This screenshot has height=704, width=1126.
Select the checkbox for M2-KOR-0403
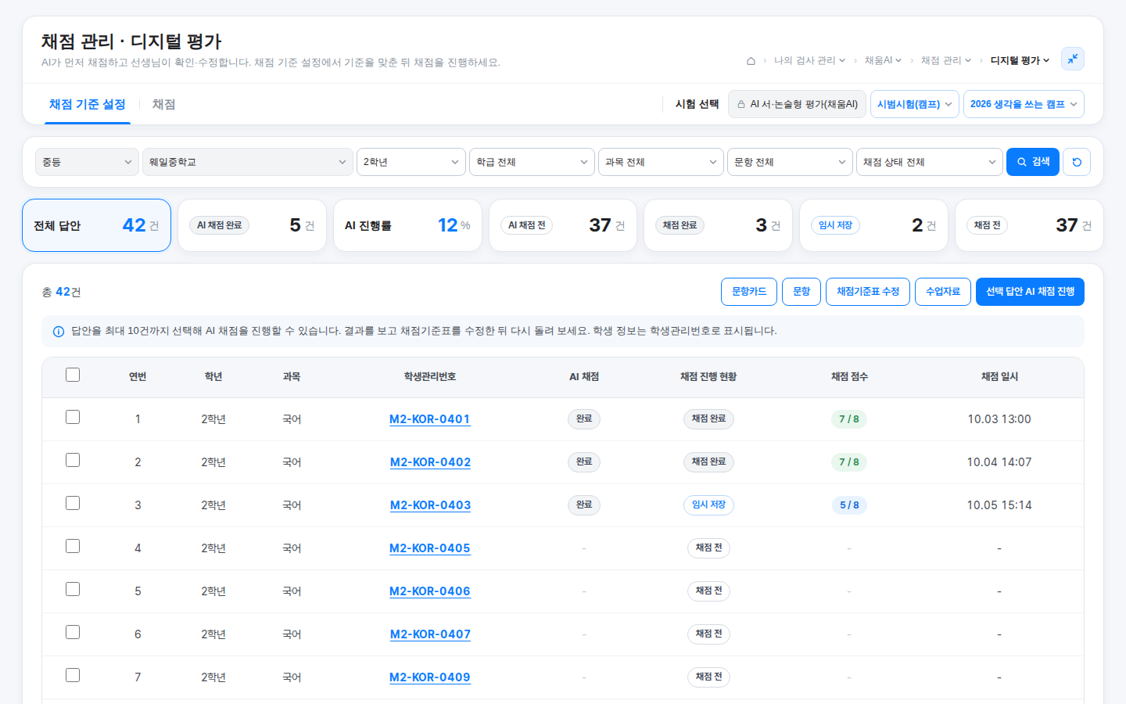[73, 503]
